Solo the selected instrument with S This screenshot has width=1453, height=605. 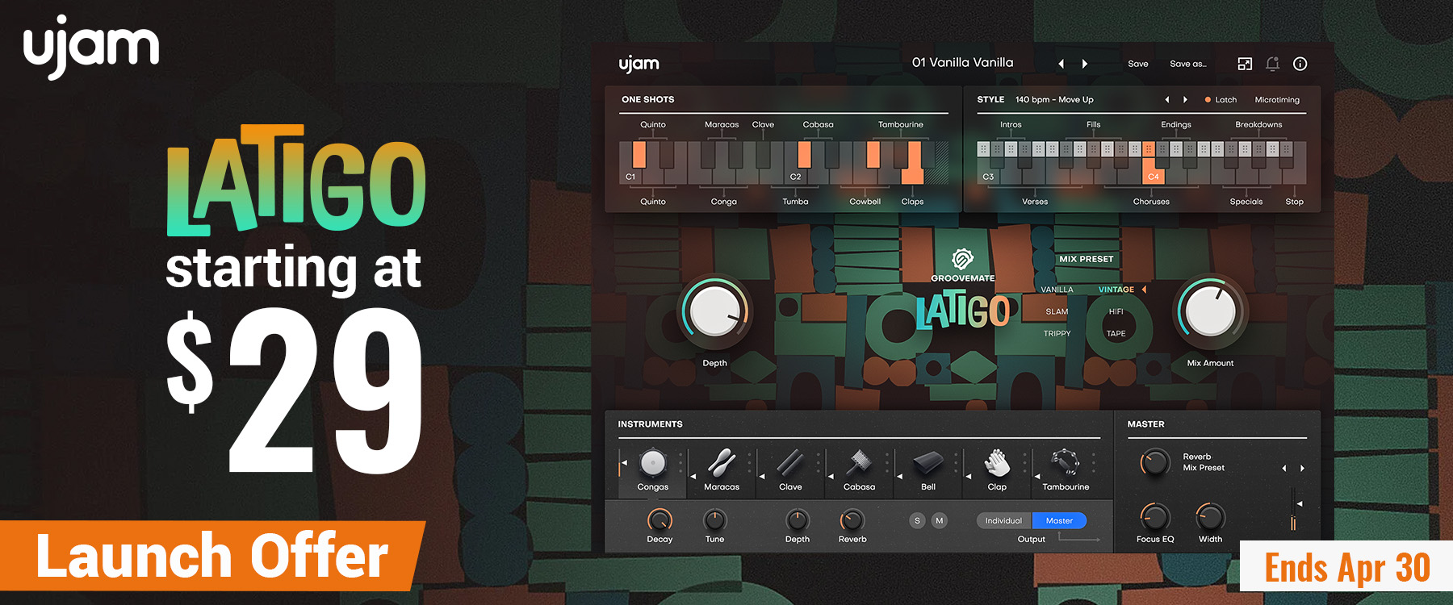click(917, 521)
